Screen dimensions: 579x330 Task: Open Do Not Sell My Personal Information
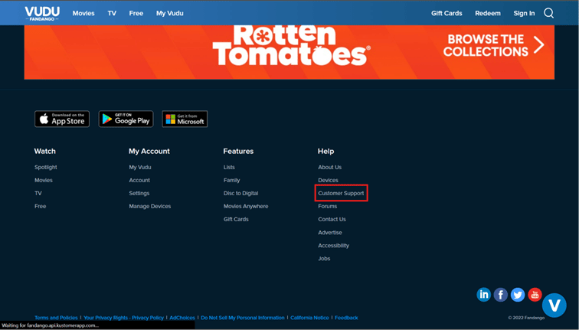click(243, 318)
